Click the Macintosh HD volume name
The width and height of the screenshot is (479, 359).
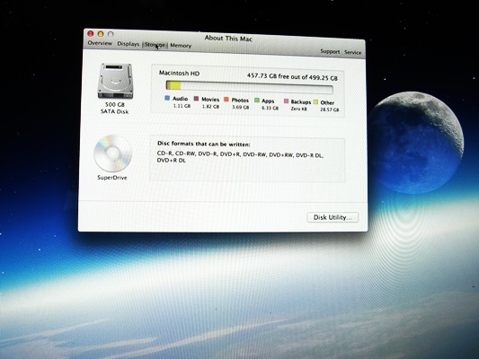(x=179, y=74)
